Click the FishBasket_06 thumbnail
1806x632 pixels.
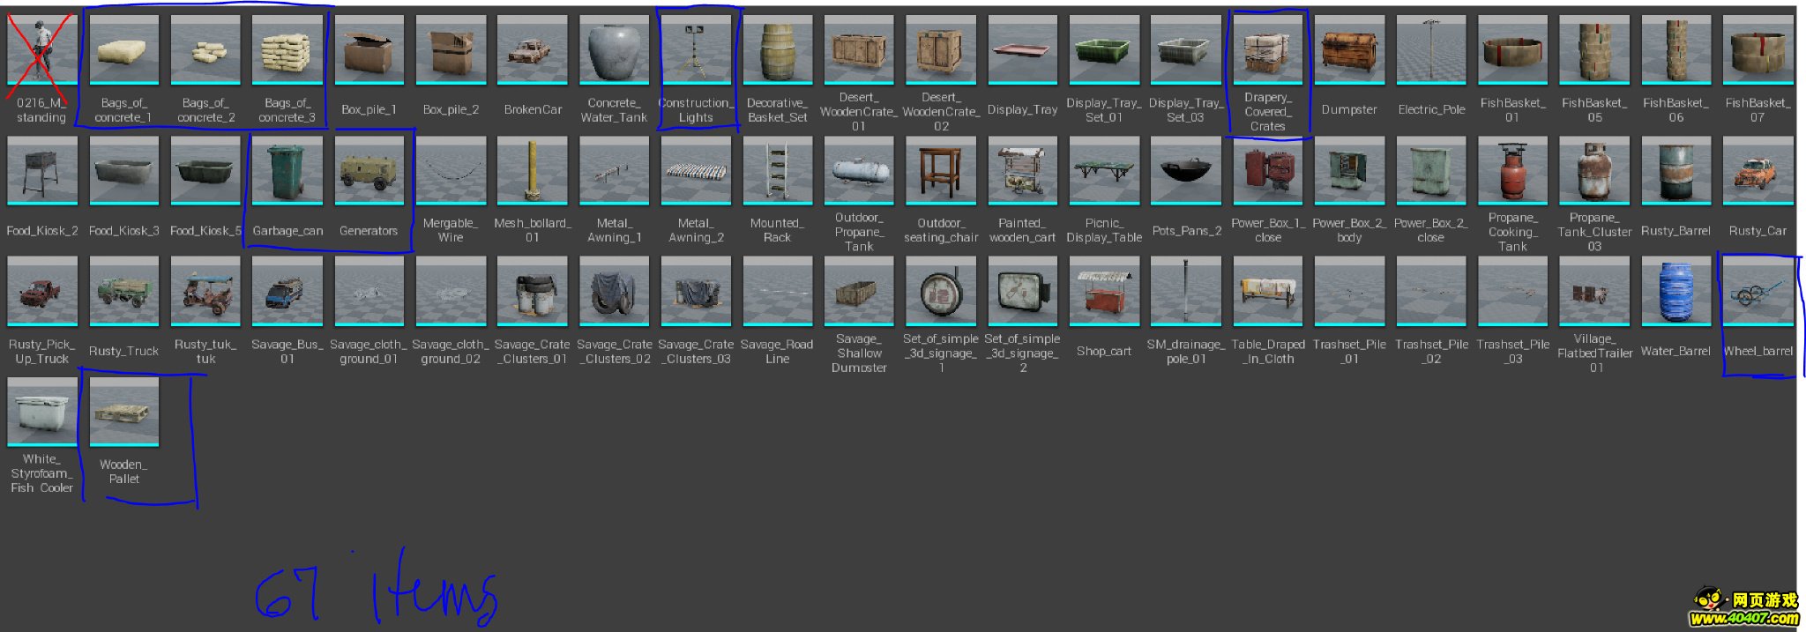coord(1676,49)
